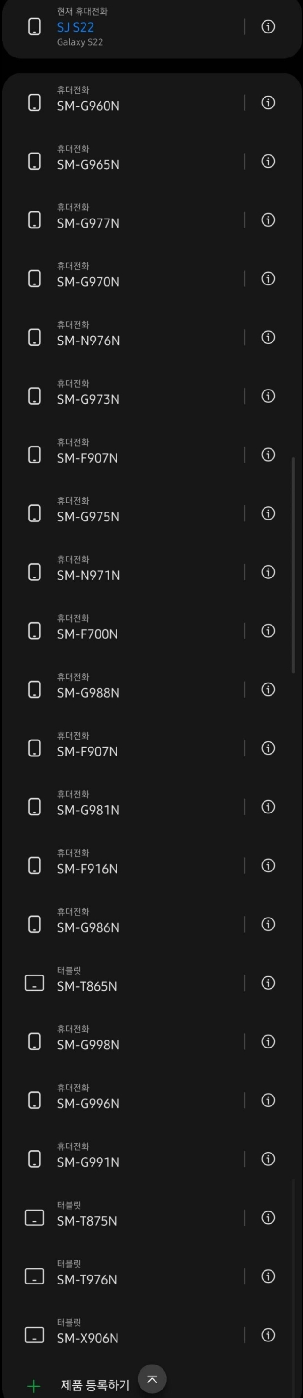
Task: Show details icon for SM-G977N
Action: [268, 220]
